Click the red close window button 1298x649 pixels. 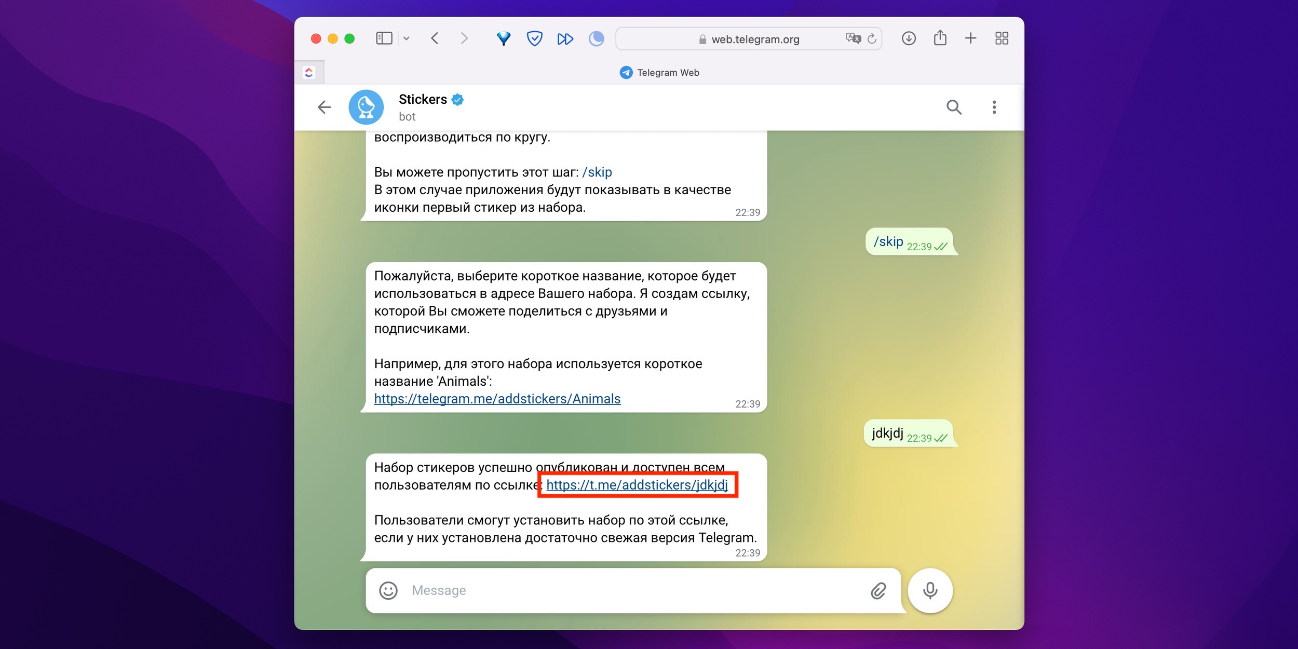coord(316,38)
